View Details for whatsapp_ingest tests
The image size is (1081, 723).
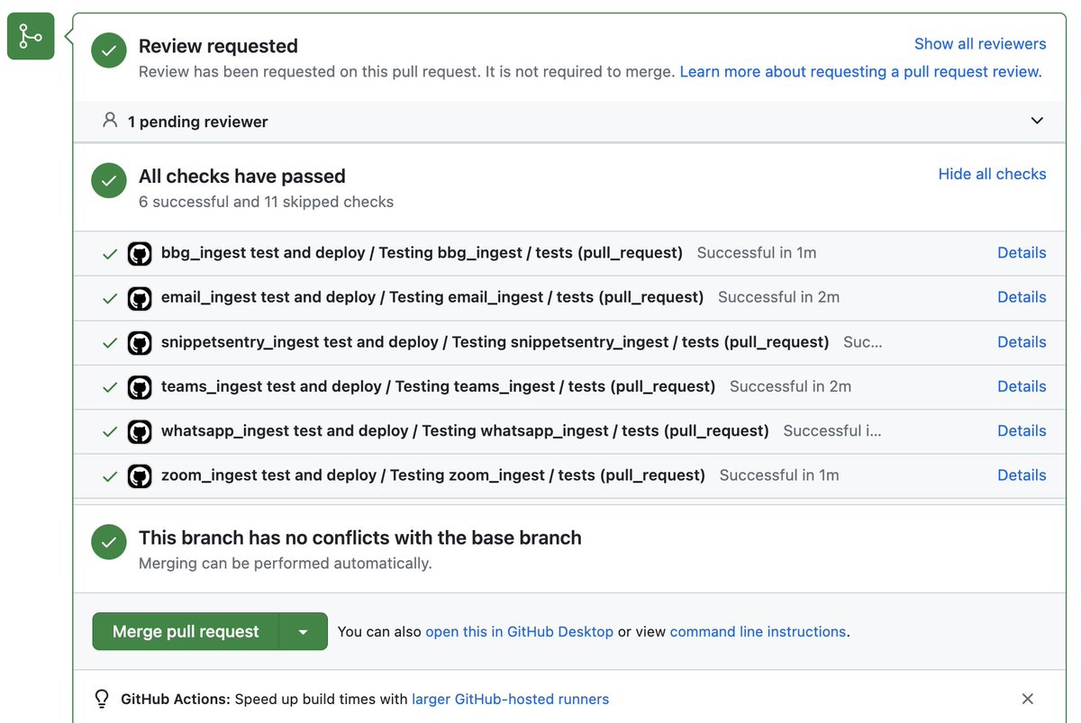point(1022,431)
